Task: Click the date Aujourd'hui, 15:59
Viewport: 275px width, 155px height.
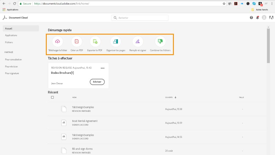Action: pos(174,123)
